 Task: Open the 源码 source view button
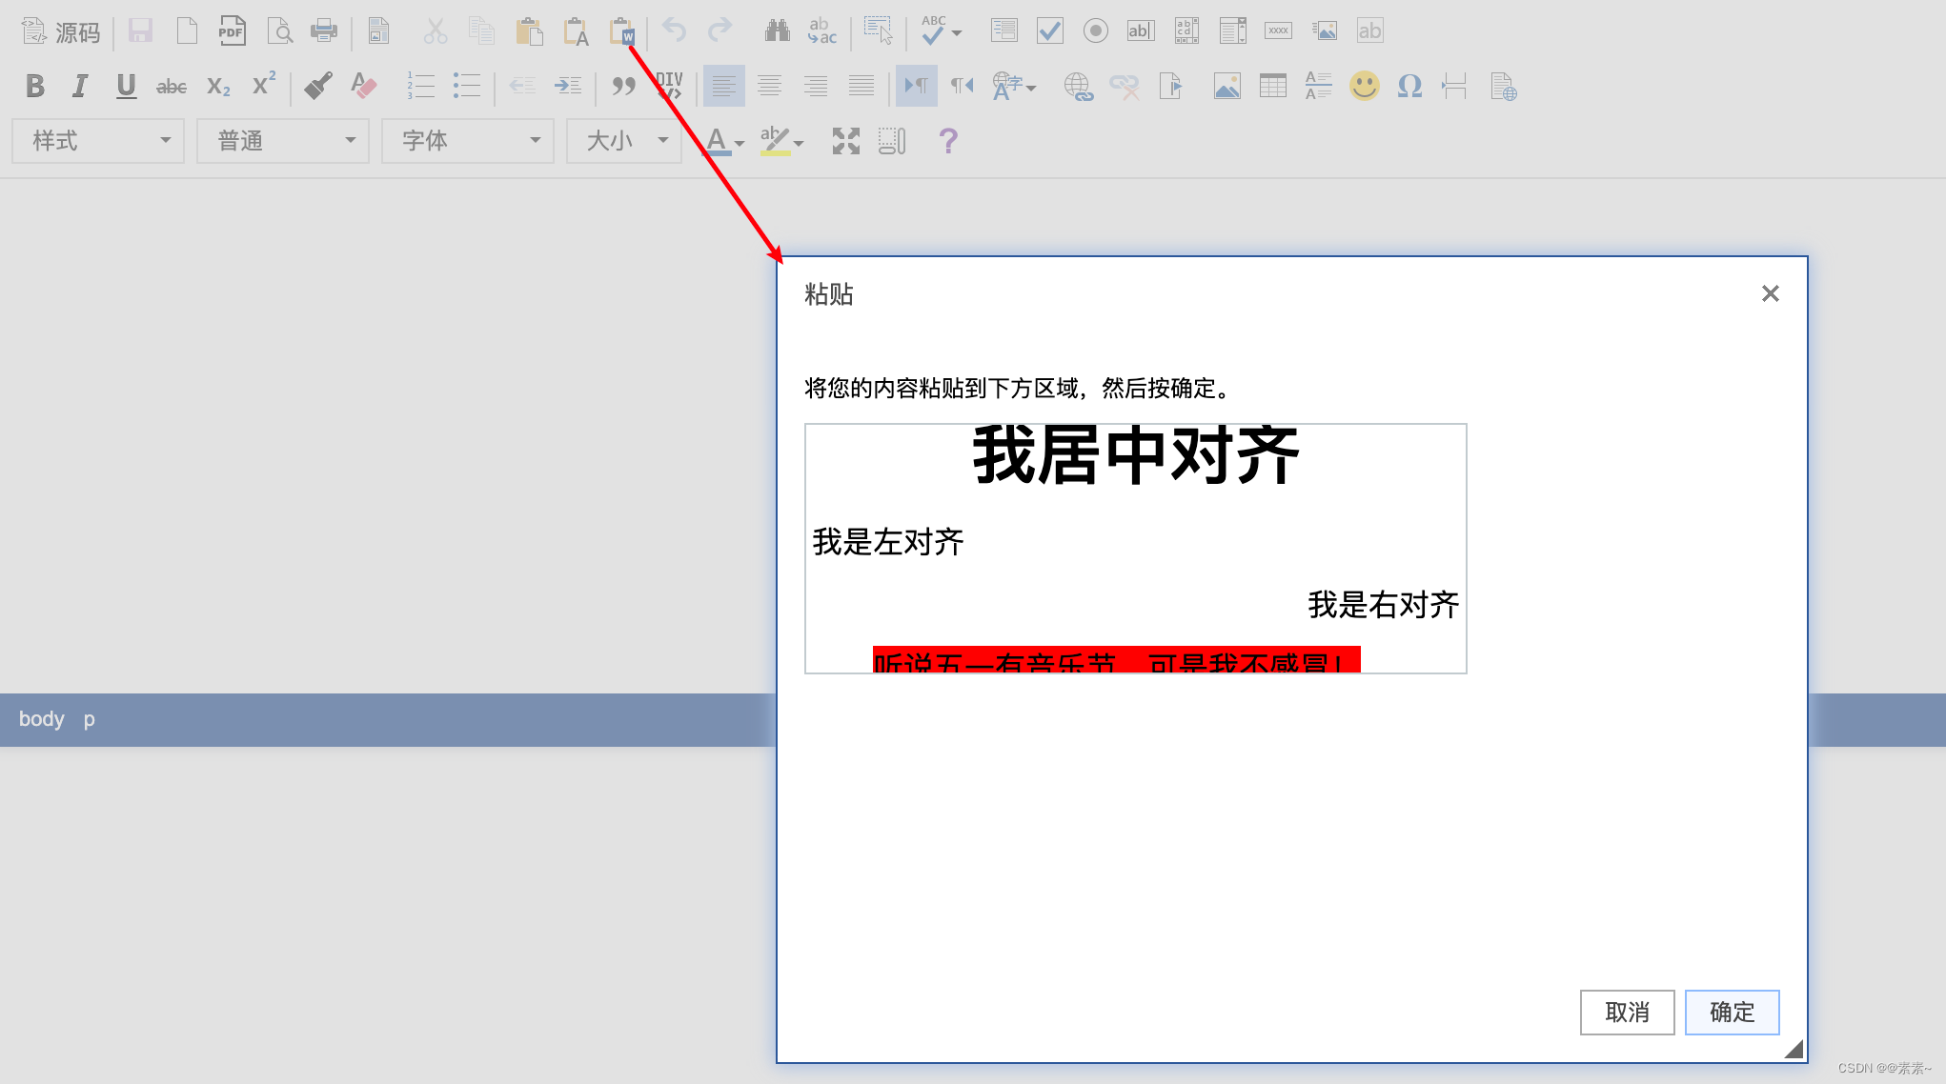coord(61,31)
